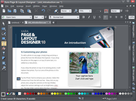Select the Photo camera tool
This screenshot has width=136, height=101.
(x=4, y=29)
